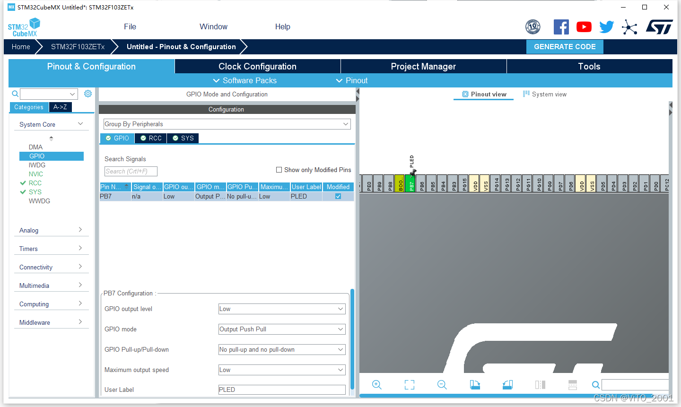Zoom in on the pinout view
Image resolution: width=681 pixels, height=407 pixels.
click(x=376, y=385)
